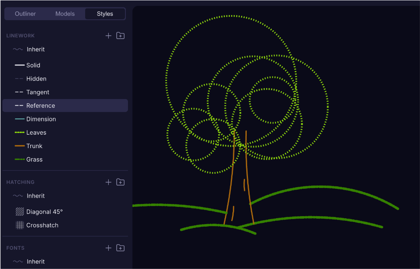Create new folder in Linework section
The width and height of the screenshot is (420, 269).
(x=120, y=36)
